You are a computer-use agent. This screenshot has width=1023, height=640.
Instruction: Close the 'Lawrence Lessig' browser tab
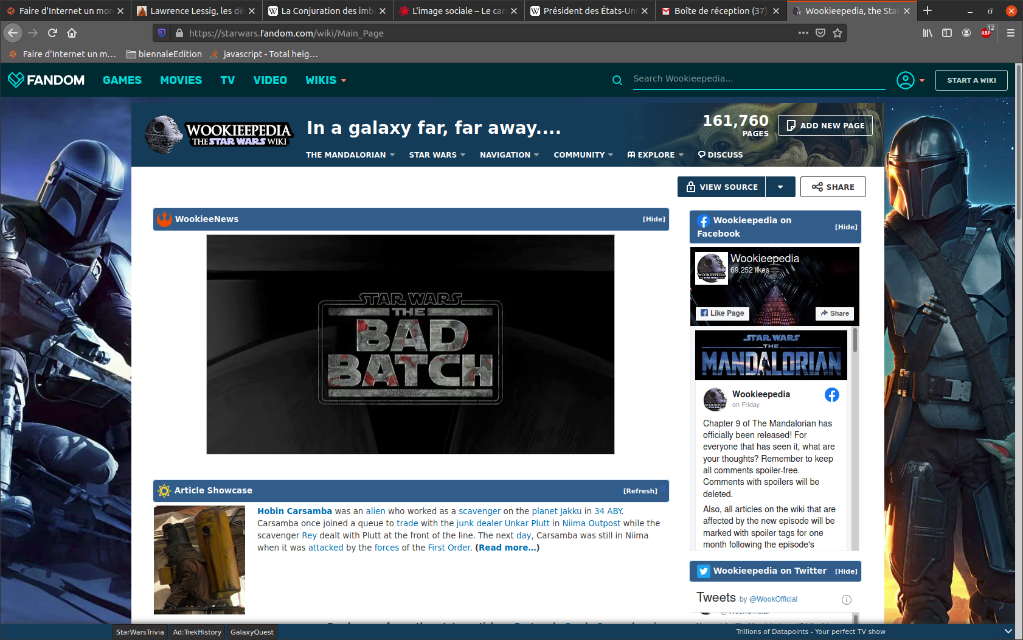click(252, 11)
